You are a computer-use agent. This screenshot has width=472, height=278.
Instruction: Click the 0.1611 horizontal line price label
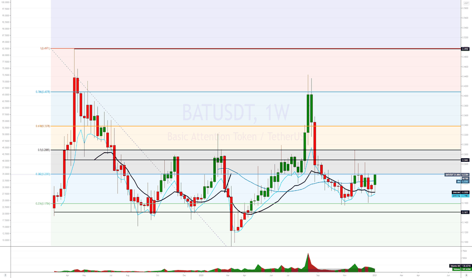[x=465, y=212]
